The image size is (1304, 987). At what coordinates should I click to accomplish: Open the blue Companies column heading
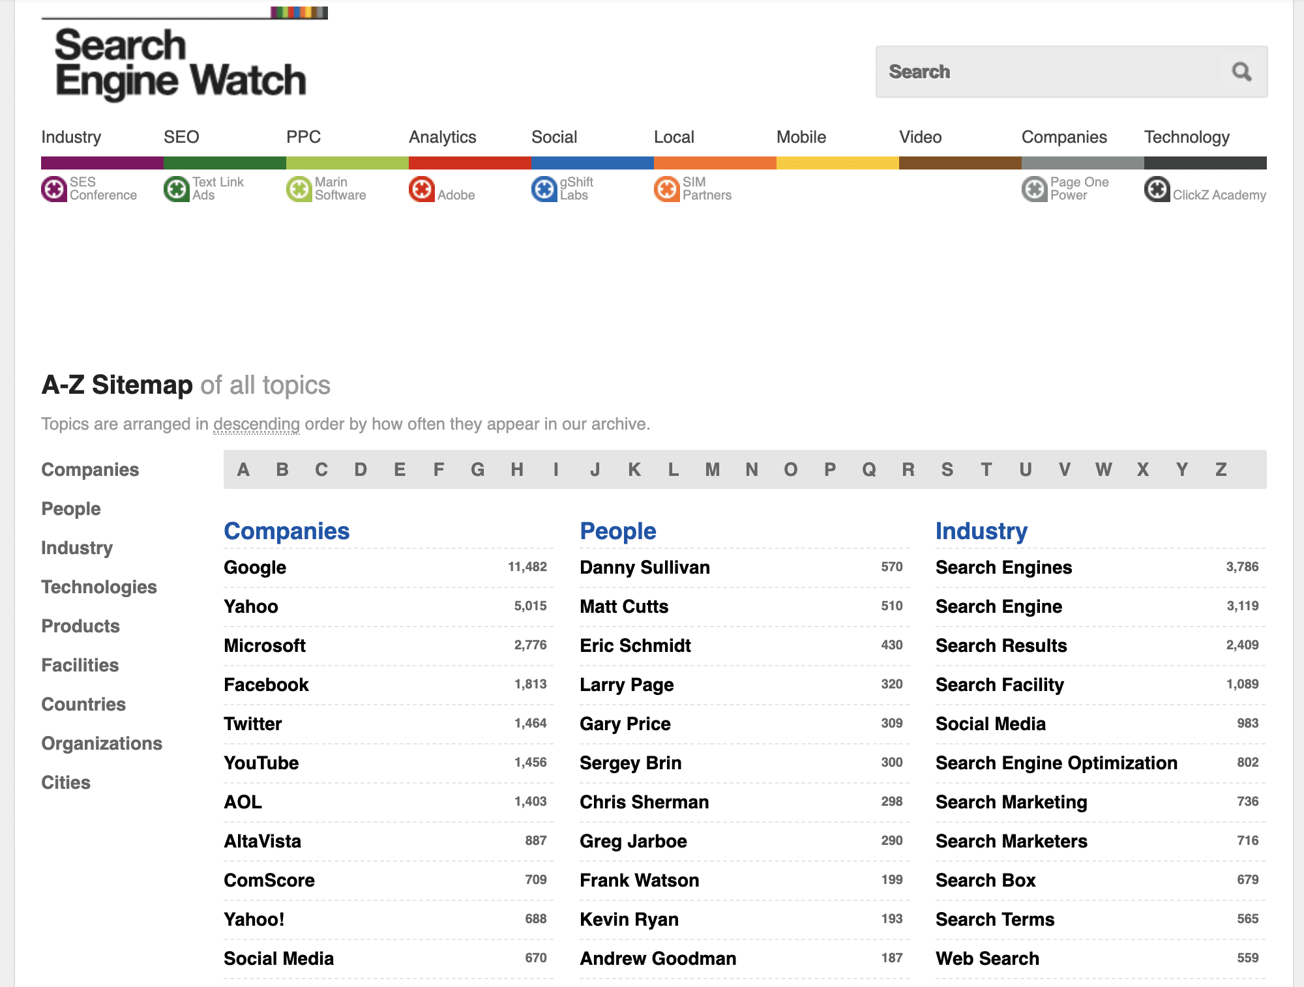(x=287, y=531)
